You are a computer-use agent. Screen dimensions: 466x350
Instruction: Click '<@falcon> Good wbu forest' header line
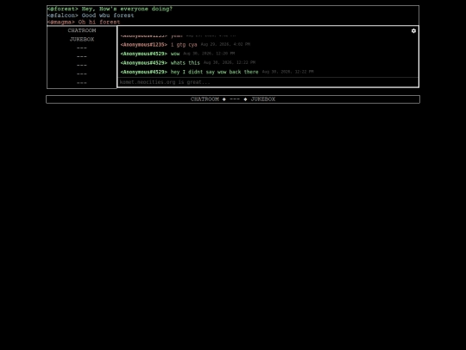(x=91, y=16)
